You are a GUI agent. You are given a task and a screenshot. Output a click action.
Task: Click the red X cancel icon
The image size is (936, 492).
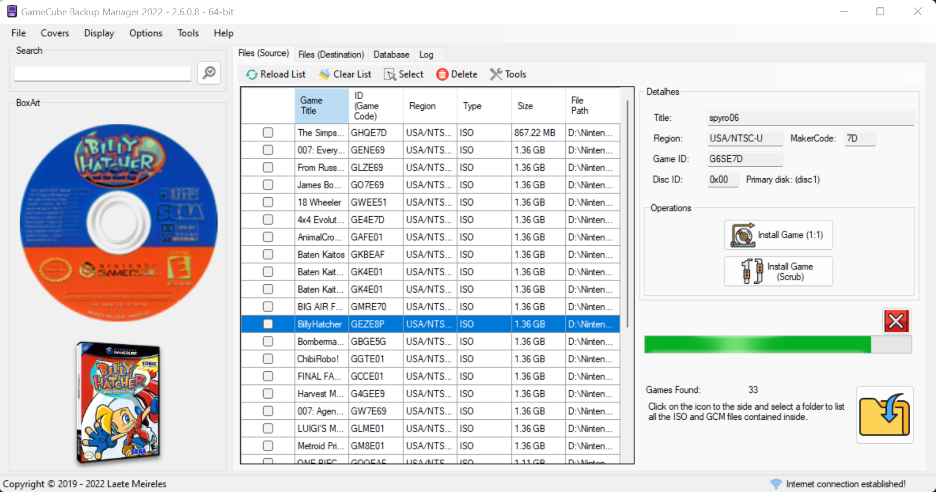pos(896,321)
